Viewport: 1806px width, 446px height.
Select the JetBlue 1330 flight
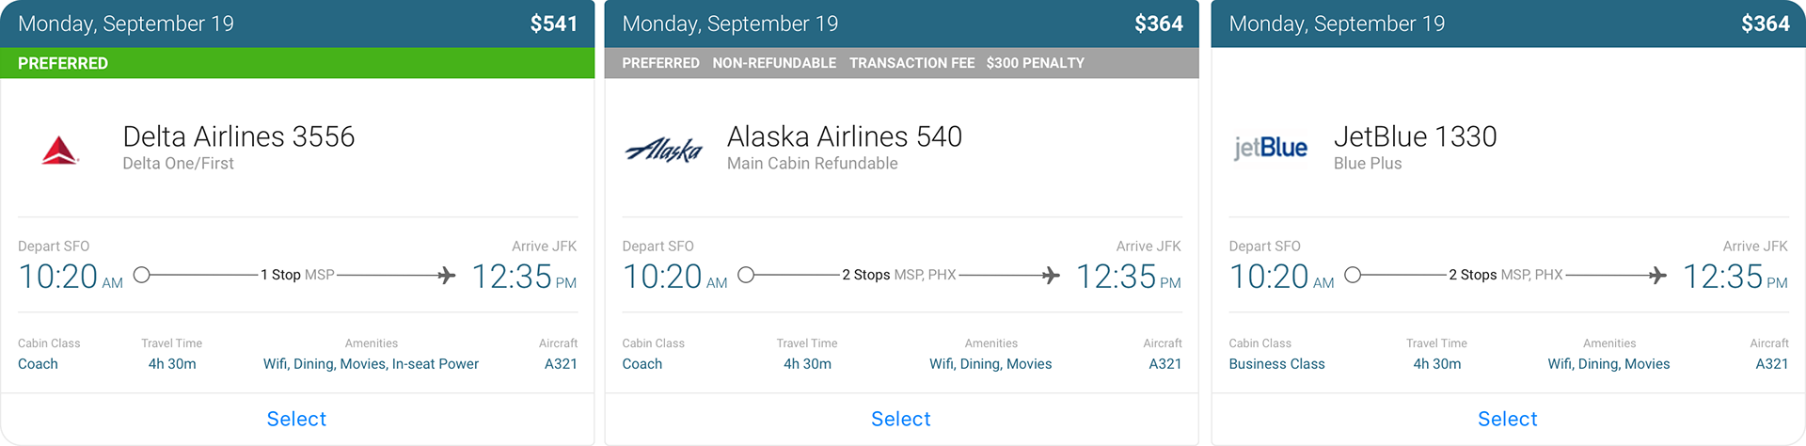click(x=1508, y=419)
